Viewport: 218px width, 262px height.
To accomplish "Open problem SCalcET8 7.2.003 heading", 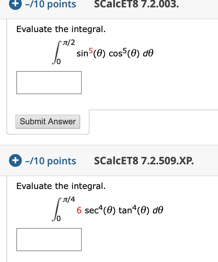I will pyautogui.click(x=136, y=4).
